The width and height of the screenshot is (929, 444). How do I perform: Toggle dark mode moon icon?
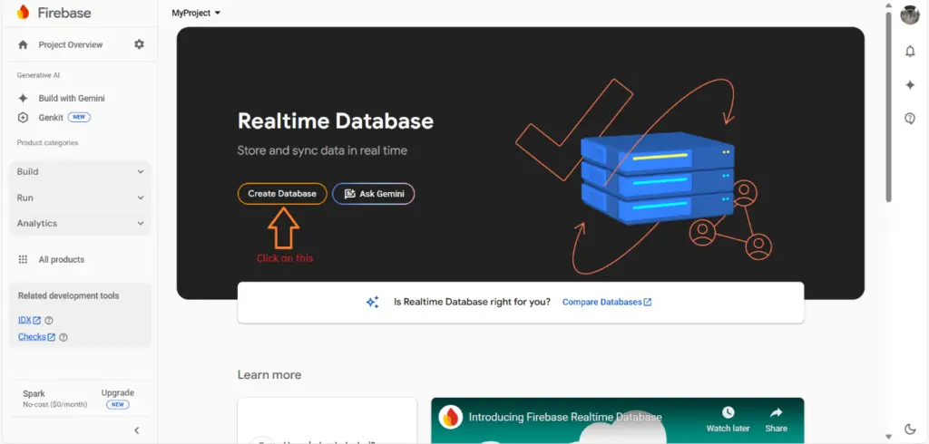point(910,429)
